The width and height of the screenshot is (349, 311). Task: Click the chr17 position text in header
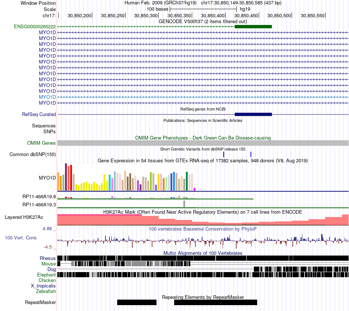(x=241, y=3)
